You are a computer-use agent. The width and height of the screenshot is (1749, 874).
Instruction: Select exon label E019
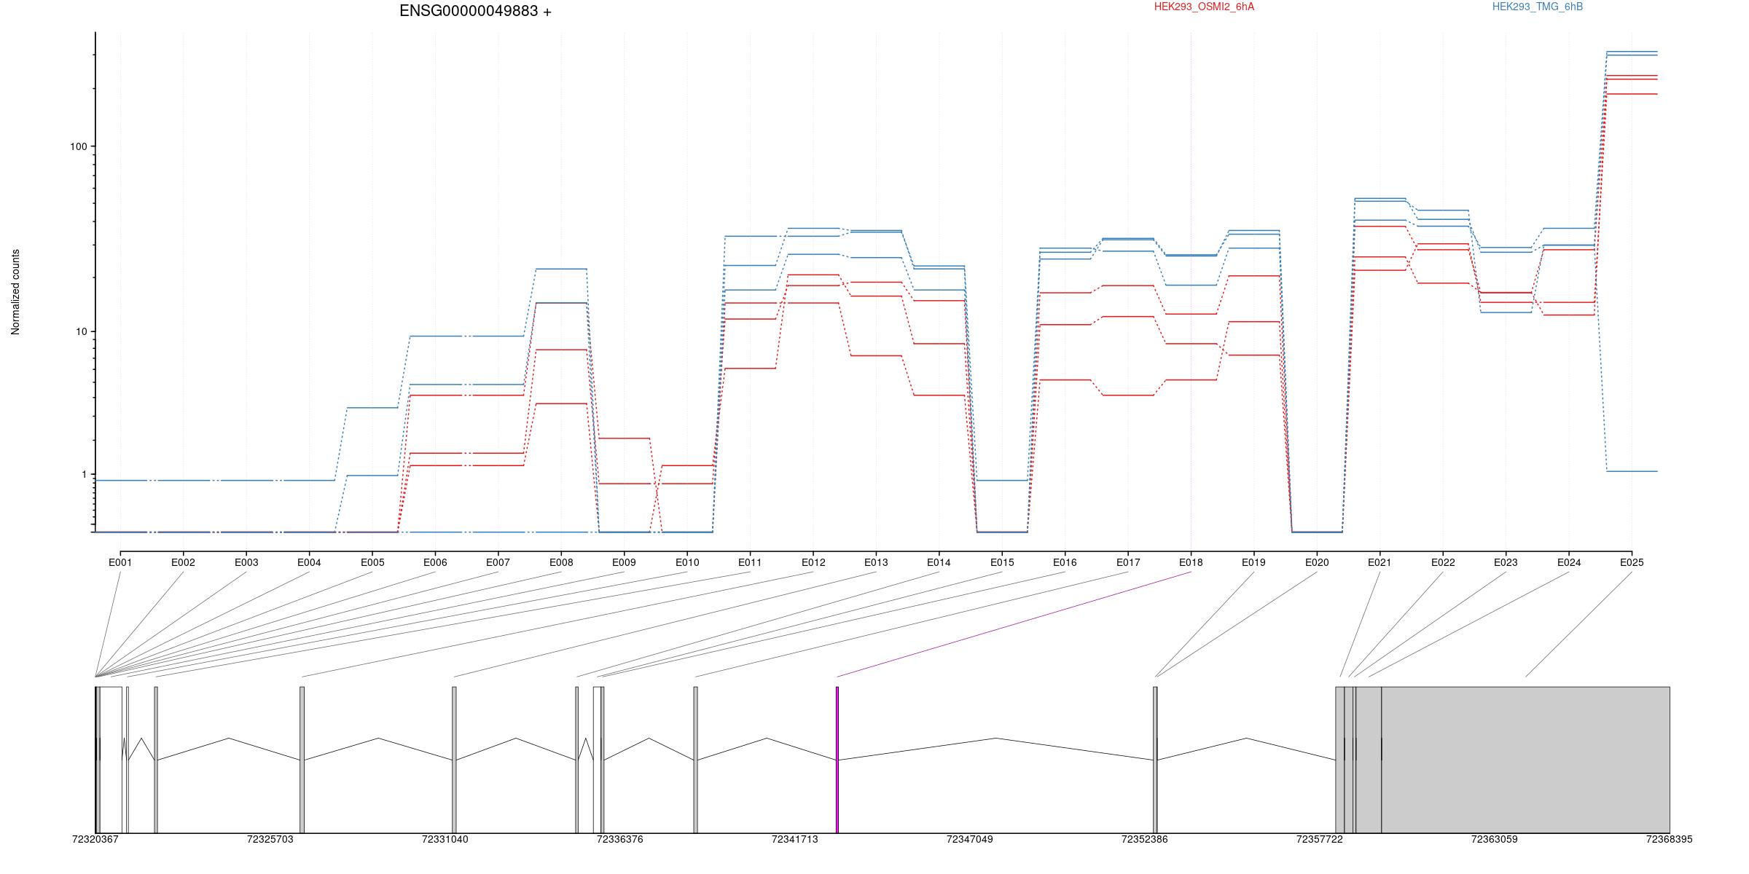click(x=1253, y=562)
